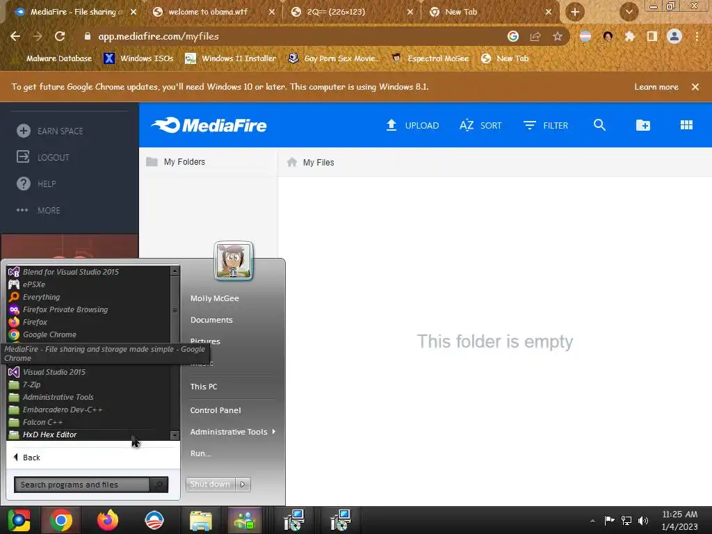Open Windows 11 Installer bookmark
The height and width of the screenshot is (534, 712).
(231, 58)
